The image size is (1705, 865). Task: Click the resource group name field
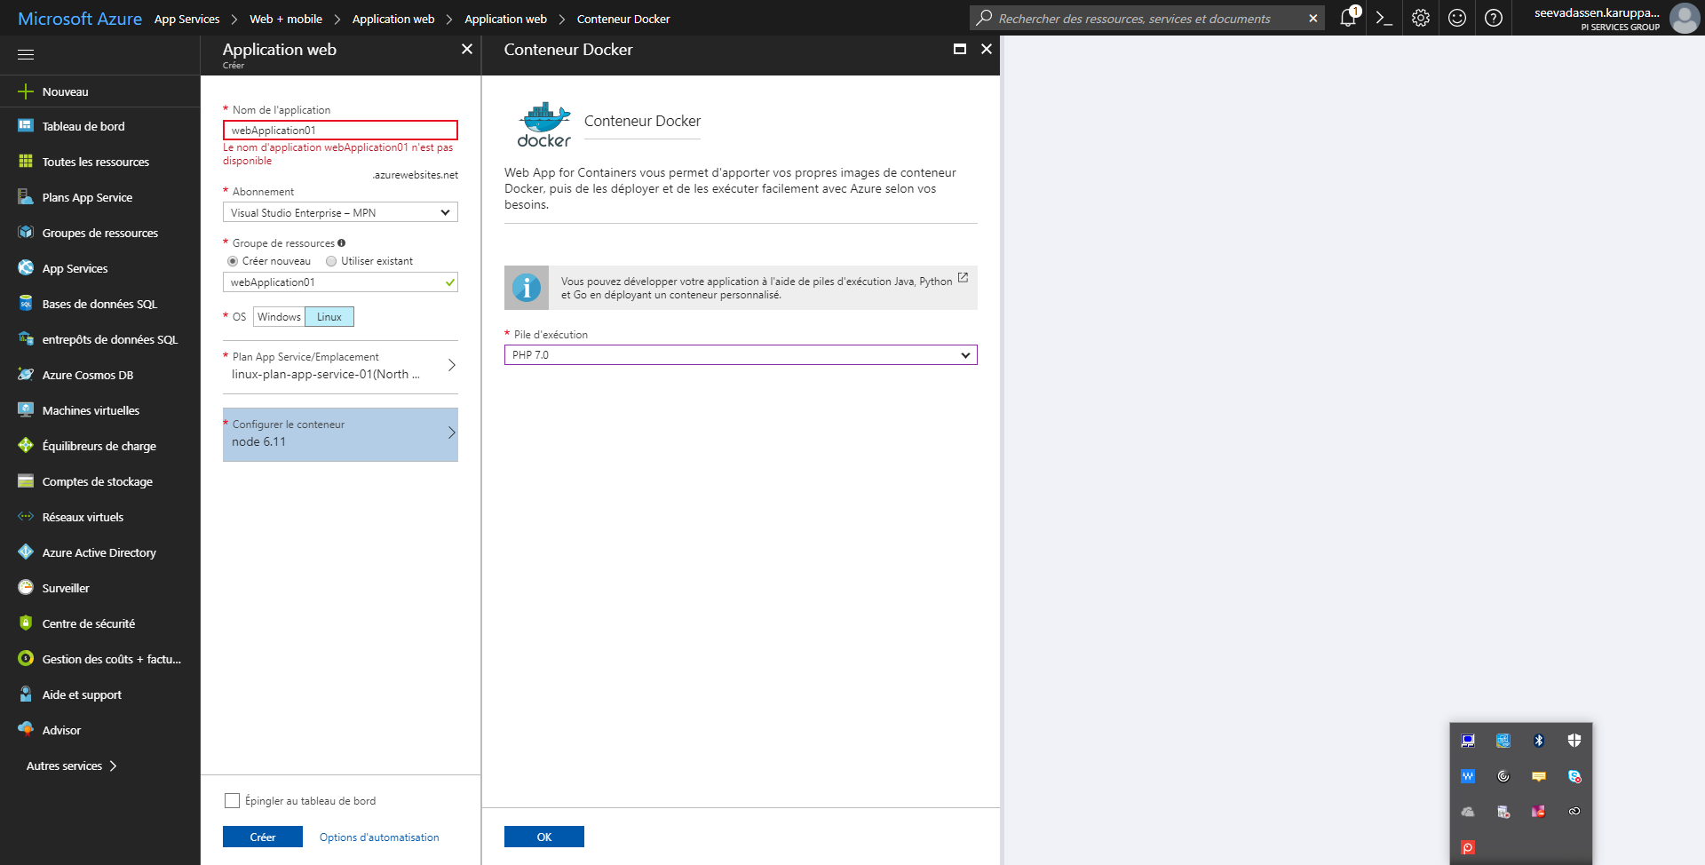[x=340, y=282]
